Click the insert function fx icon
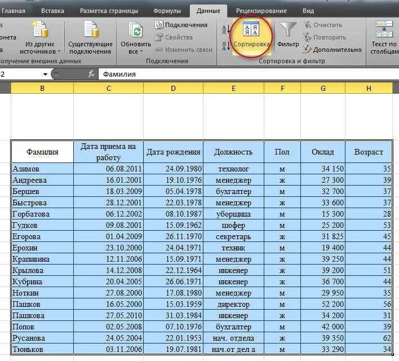The image size is (399, 361). pyautogui.click(x=91, y=74)
